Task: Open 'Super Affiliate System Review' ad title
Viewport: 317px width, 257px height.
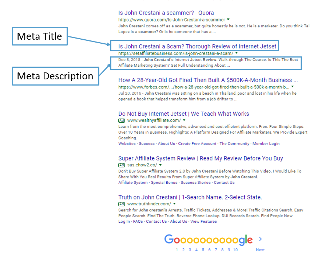Action: tap(201, 158)
